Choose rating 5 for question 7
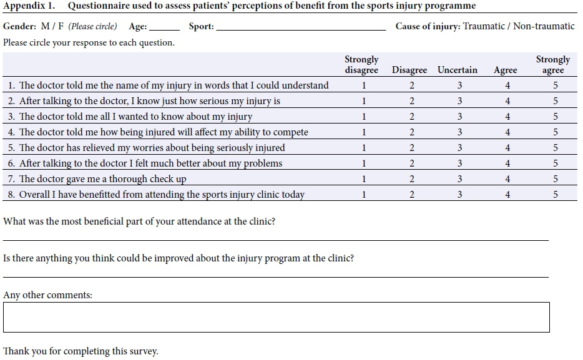This screenshot has height=360, width=583. click(x=555, y=179)
